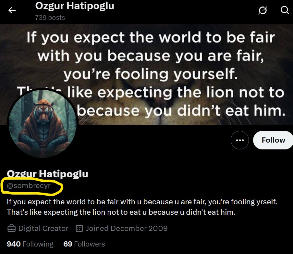The height and width of the screenshot is (254, 293).
Task: Select the @sombrecyr handle
Action: coord(29,186)
